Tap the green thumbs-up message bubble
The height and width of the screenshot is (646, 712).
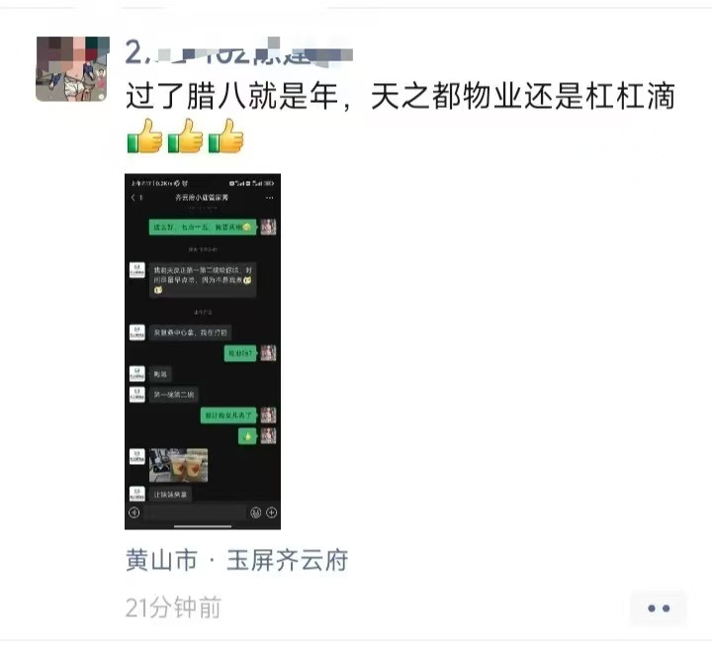(x=248, y=436)
